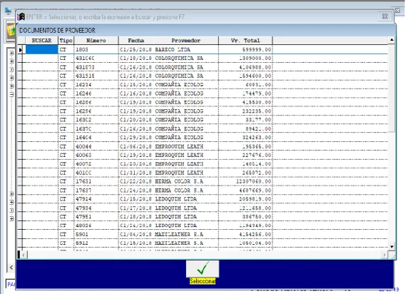Select document number 16286

83,102
